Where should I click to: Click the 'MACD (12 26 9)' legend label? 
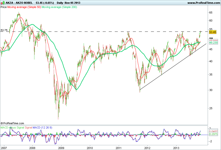[42, 127]
